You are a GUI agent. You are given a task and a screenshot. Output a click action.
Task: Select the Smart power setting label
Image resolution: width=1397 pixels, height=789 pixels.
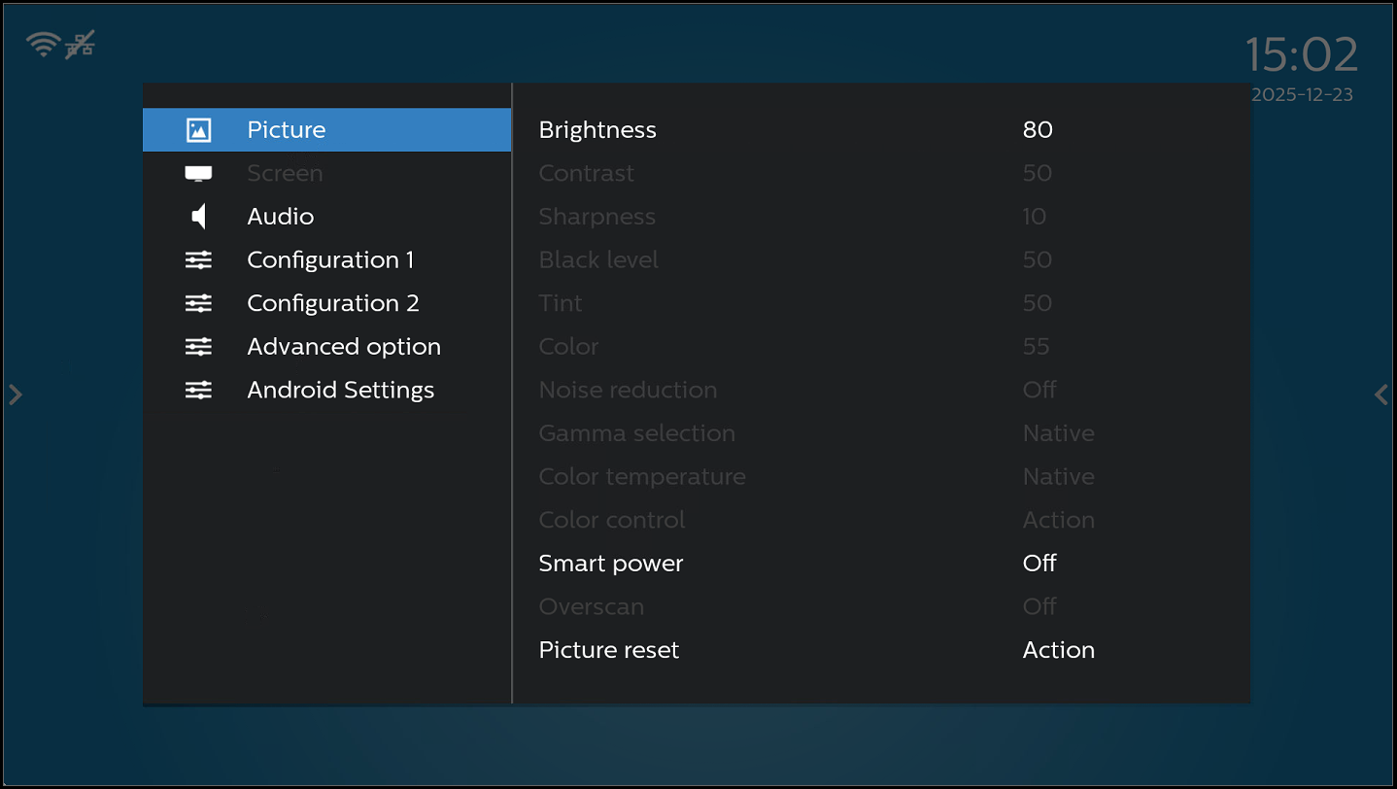[x=611, y=564]
